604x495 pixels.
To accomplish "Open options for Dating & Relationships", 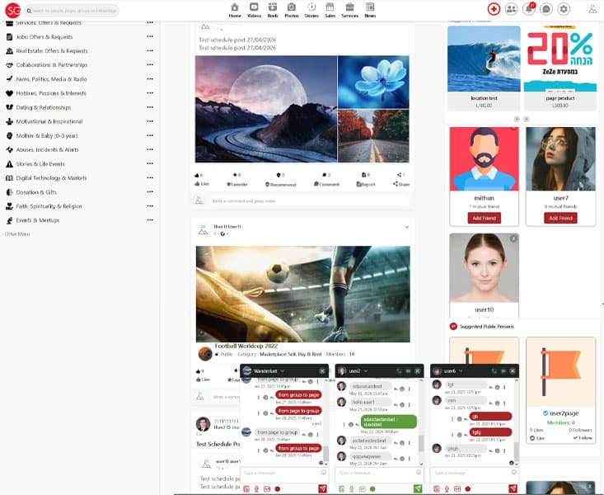I will [x=150, y=107].
